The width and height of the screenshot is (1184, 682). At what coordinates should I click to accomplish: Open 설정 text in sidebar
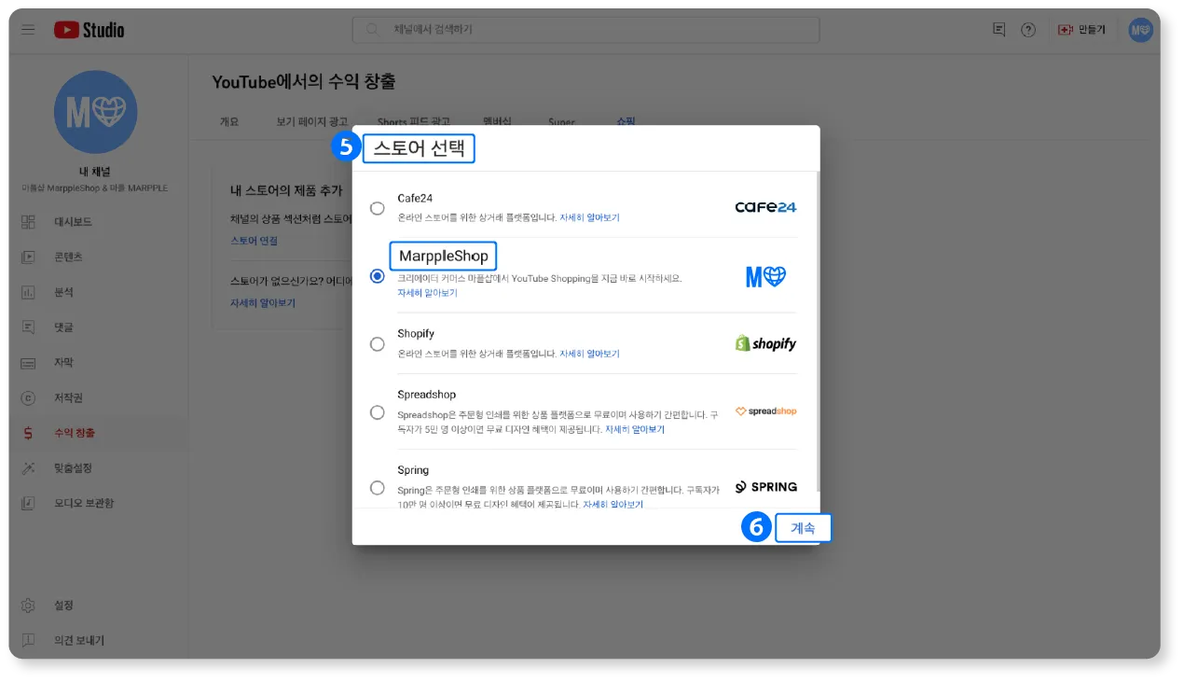click(x=63, y=605)
